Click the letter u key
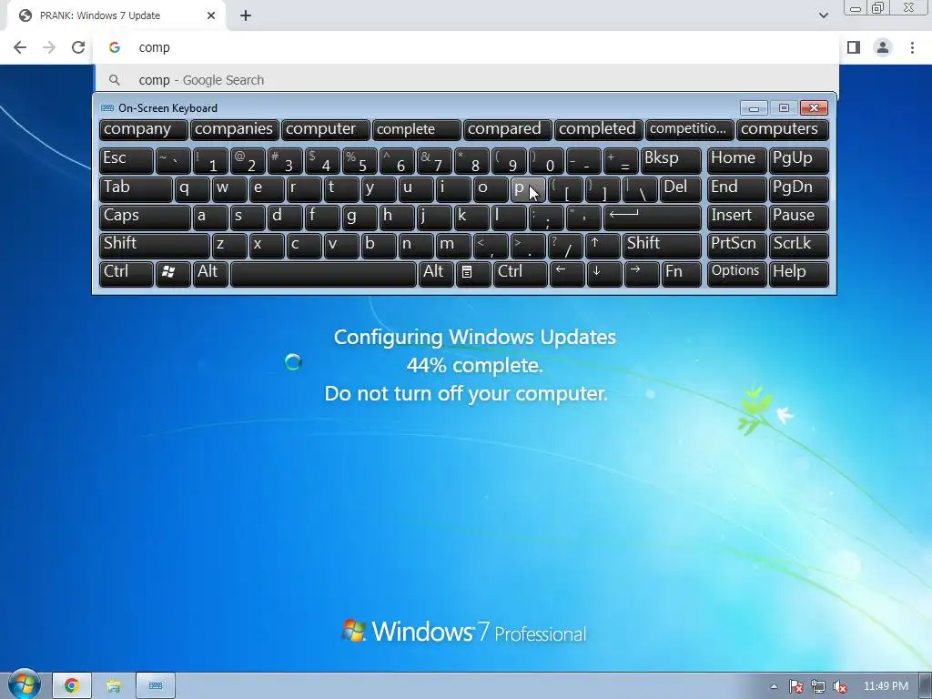 click(x=415, y=189)
